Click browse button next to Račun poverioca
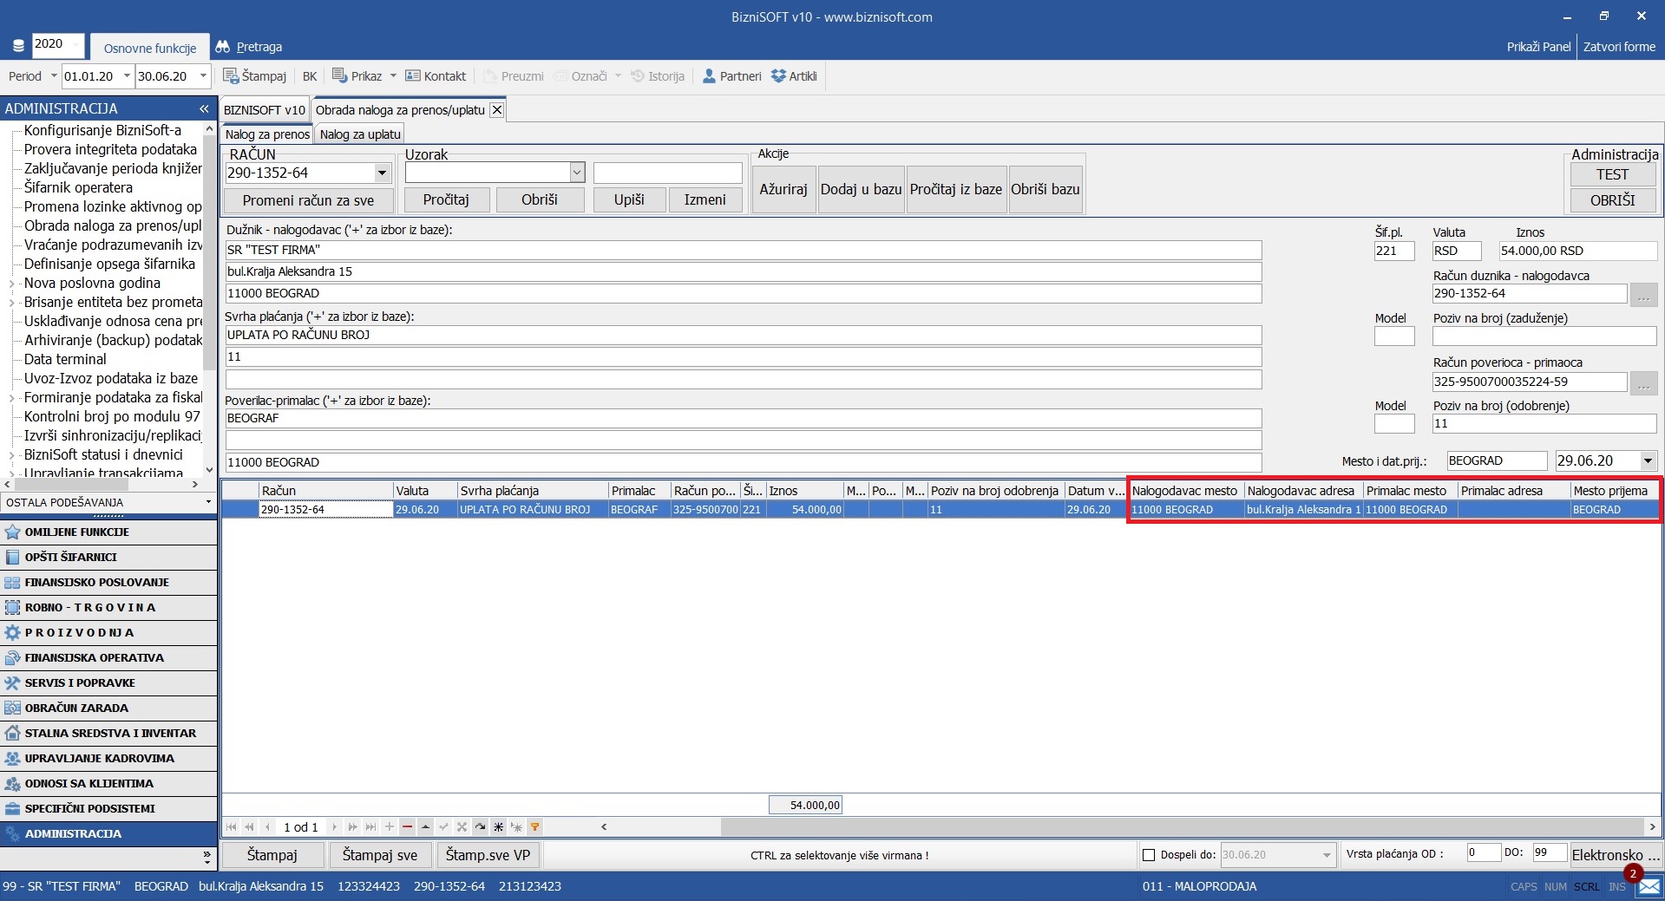The image size is (1665, 901). click(x=1643, y=382)
